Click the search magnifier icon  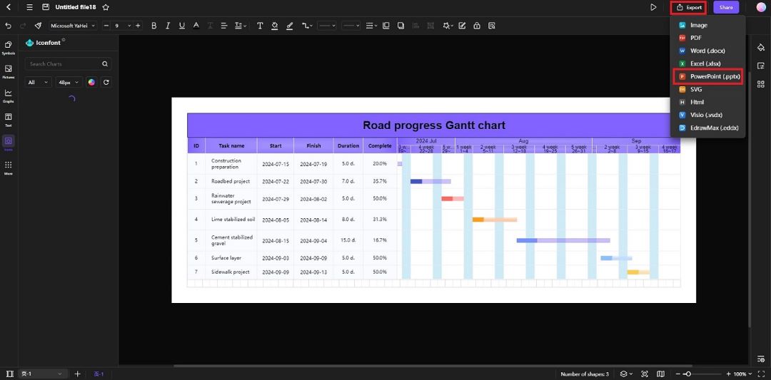point(105,64)
